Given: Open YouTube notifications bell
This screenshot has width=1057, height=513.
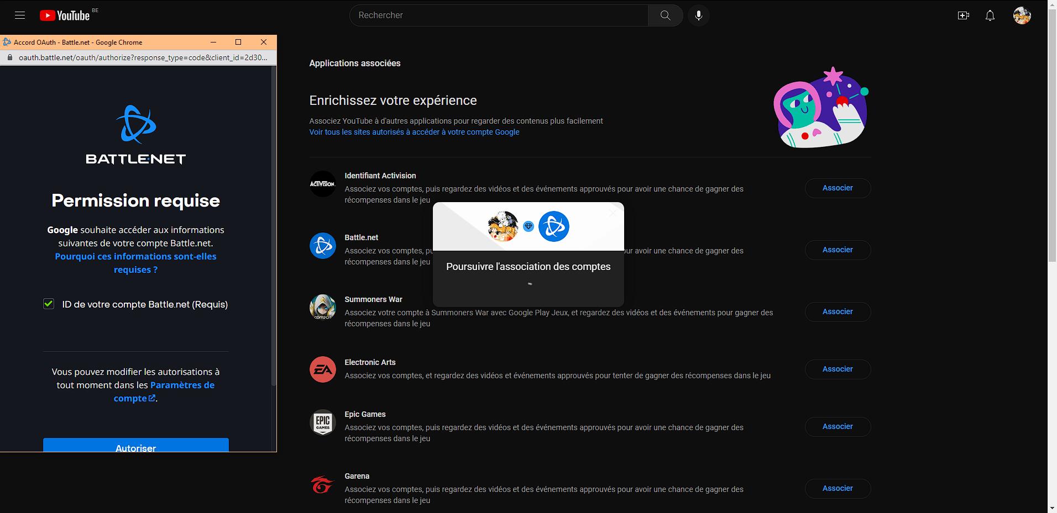Looking at the screenshot, I should pos(990,15).
